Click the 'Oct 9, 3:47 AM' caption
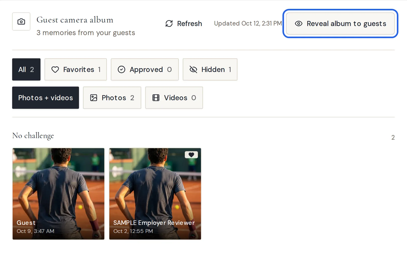The height and width of the screenshot is (262, 407). pyautogui.click(x=35, y=231)
